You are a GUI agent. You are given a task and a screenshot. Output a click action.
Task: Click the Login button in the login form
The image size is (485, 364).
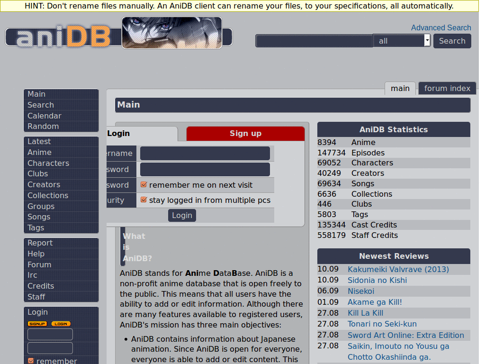coord(182,216)
